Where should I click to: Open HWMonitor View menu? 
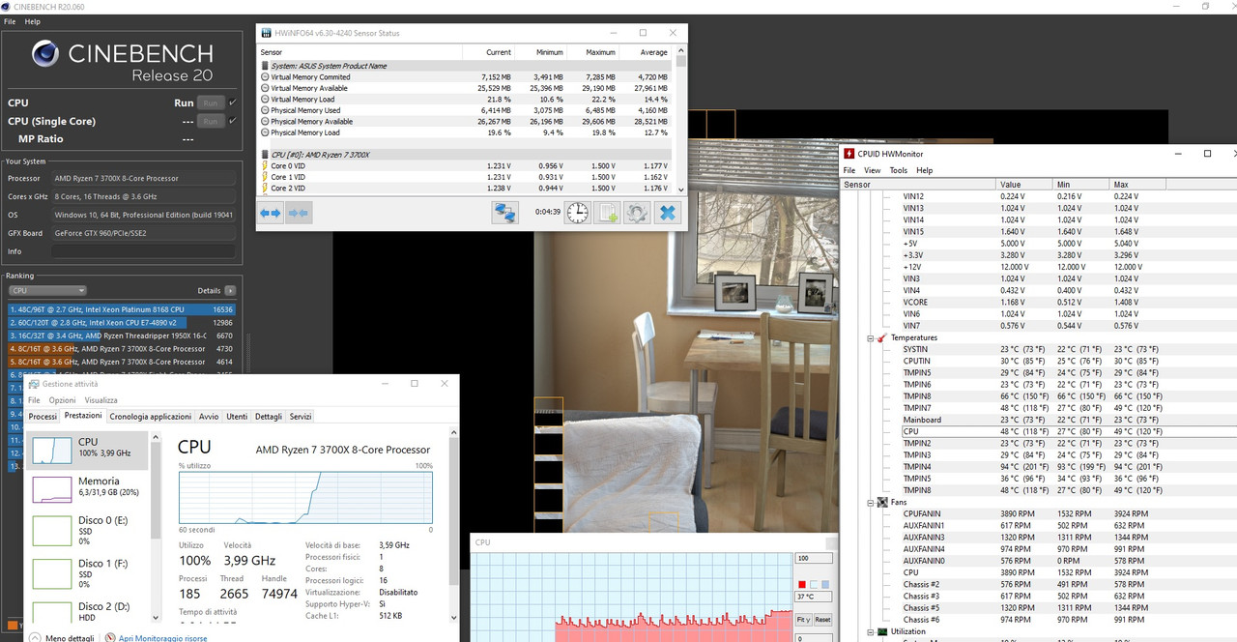(x=874, y=170)
